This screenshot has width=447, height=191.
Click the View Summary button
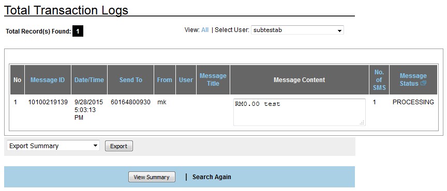152,177
